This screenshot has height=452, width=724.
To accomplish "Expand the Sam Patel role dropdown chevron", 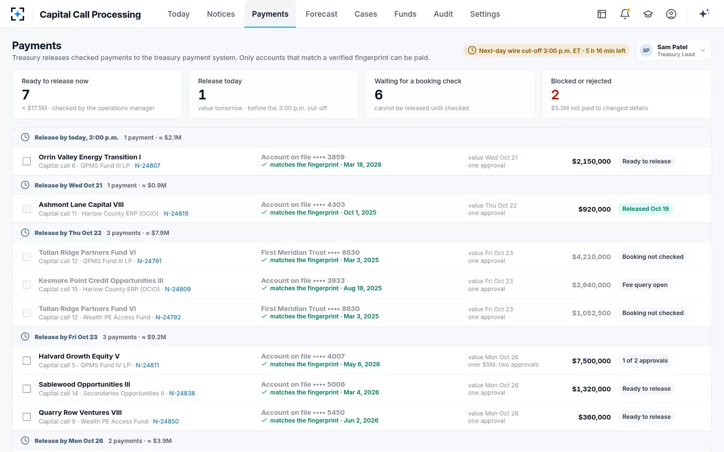I will pyautogui.click(x=703, y=50).
